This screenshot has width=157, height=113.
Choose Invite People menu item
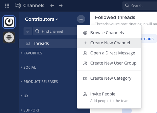coord(109,97)
